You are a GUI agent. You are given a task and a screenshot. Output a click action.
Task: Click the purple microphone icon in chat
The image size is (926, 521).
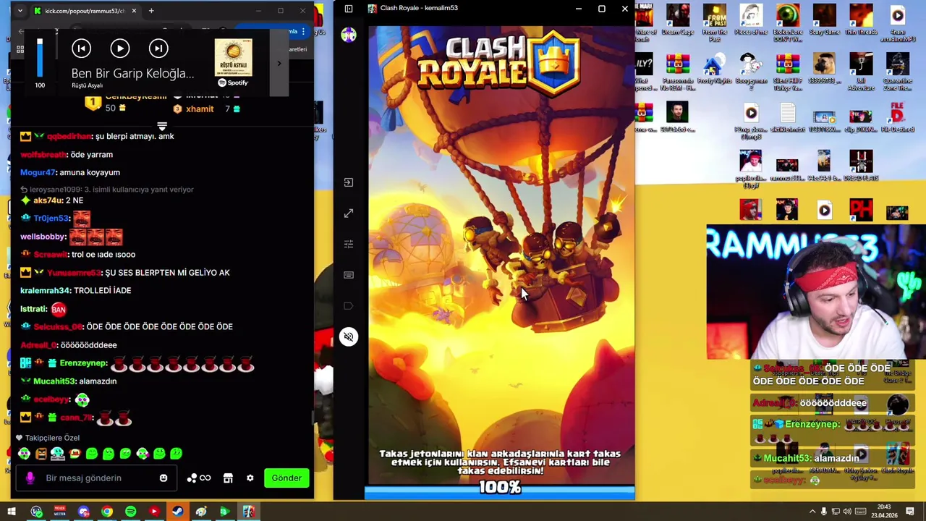click(x=30, y=478)
